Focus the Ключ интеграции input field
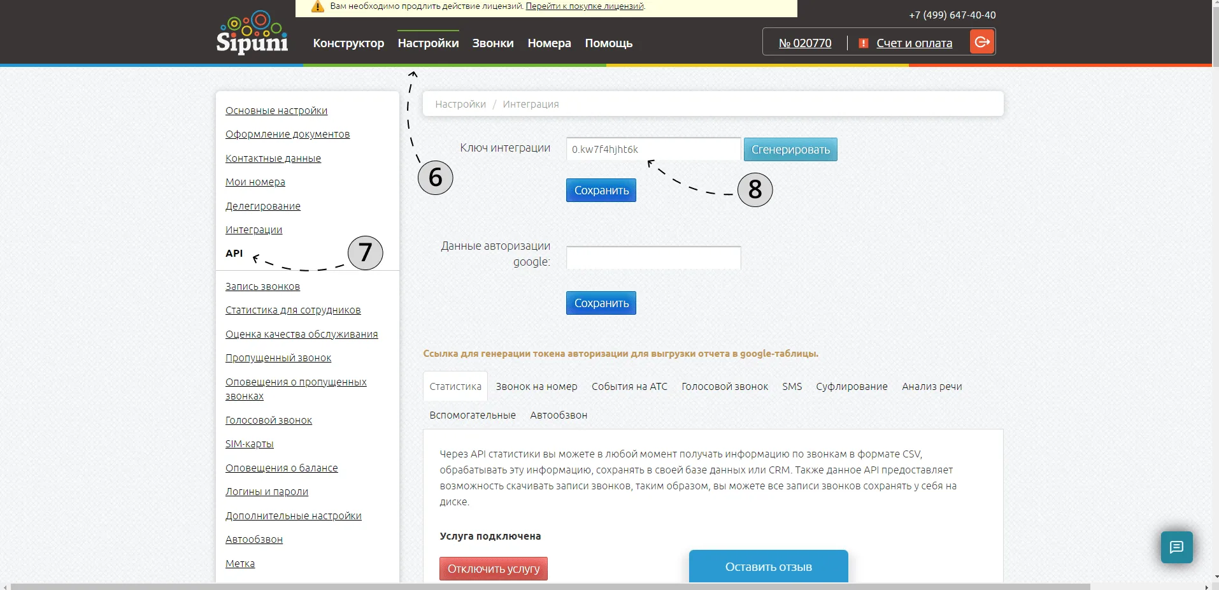Image resolution: width=1219 pixels, height=590 pixels. tap(653, 149)
